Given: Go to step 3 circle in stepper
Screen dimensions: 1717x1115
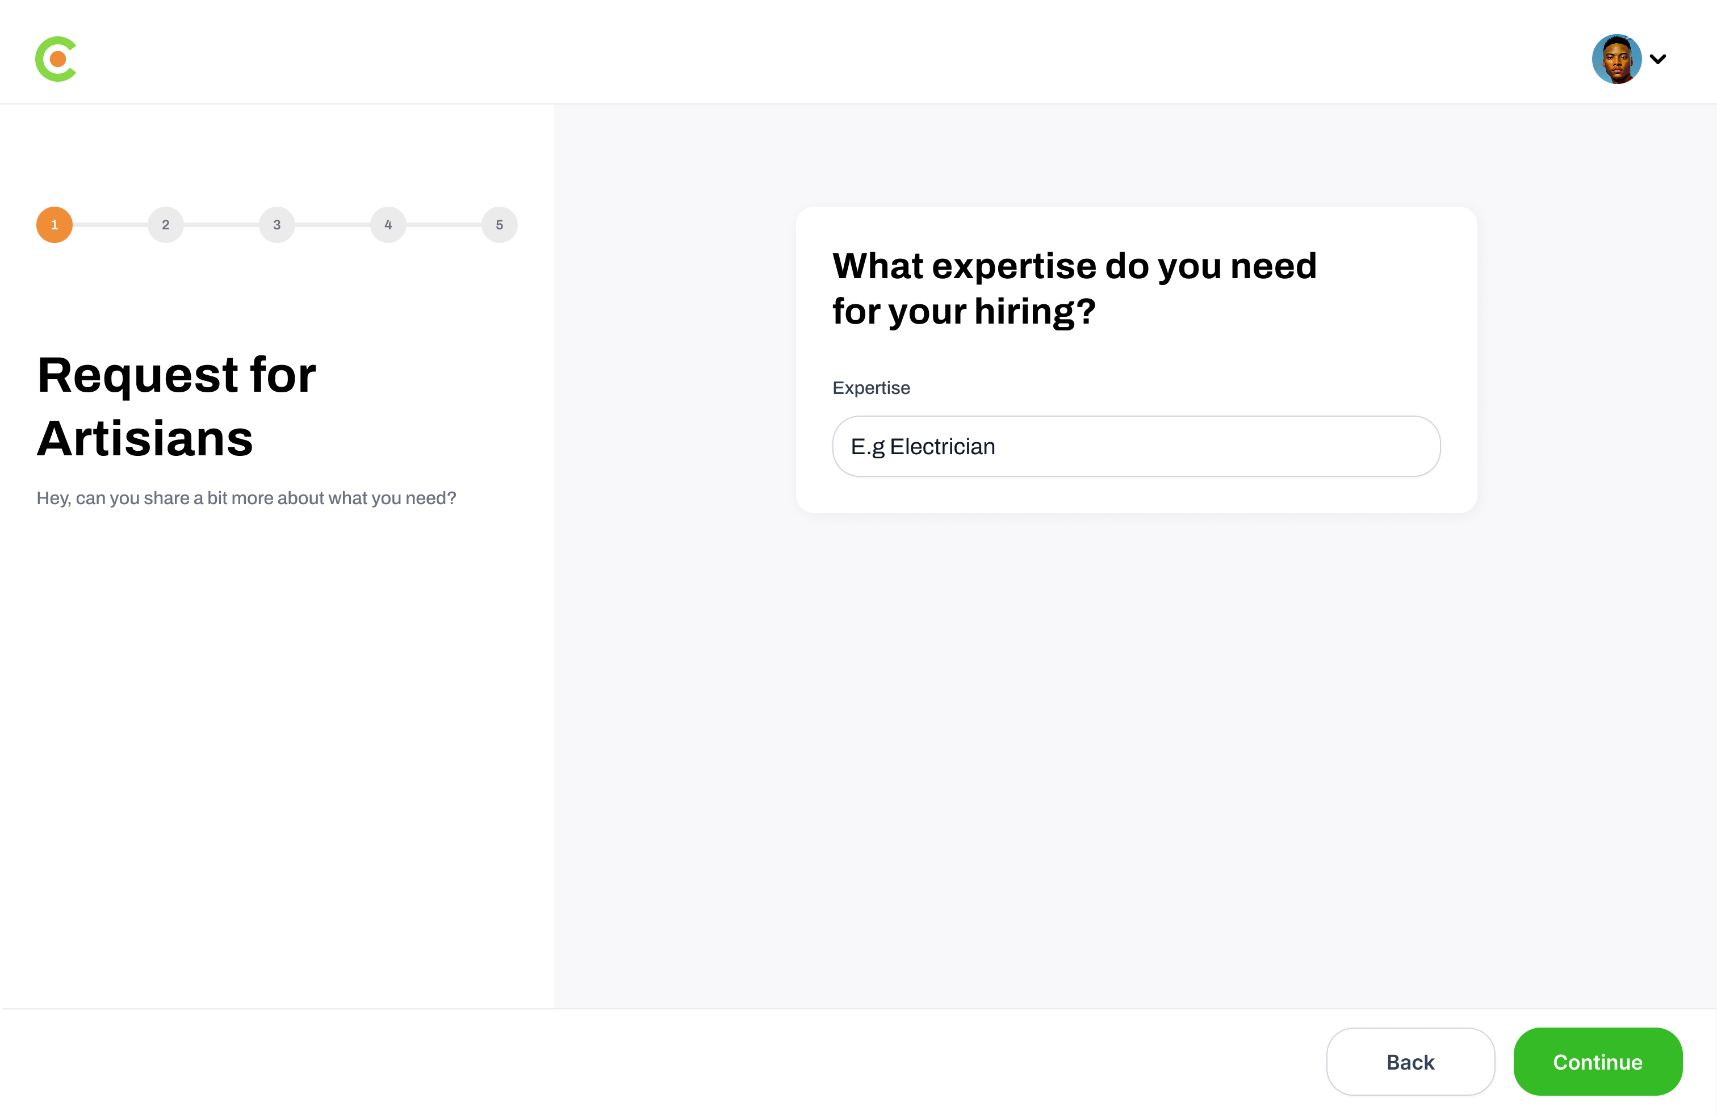Looking at the screenshot, I should pos(277,225).
